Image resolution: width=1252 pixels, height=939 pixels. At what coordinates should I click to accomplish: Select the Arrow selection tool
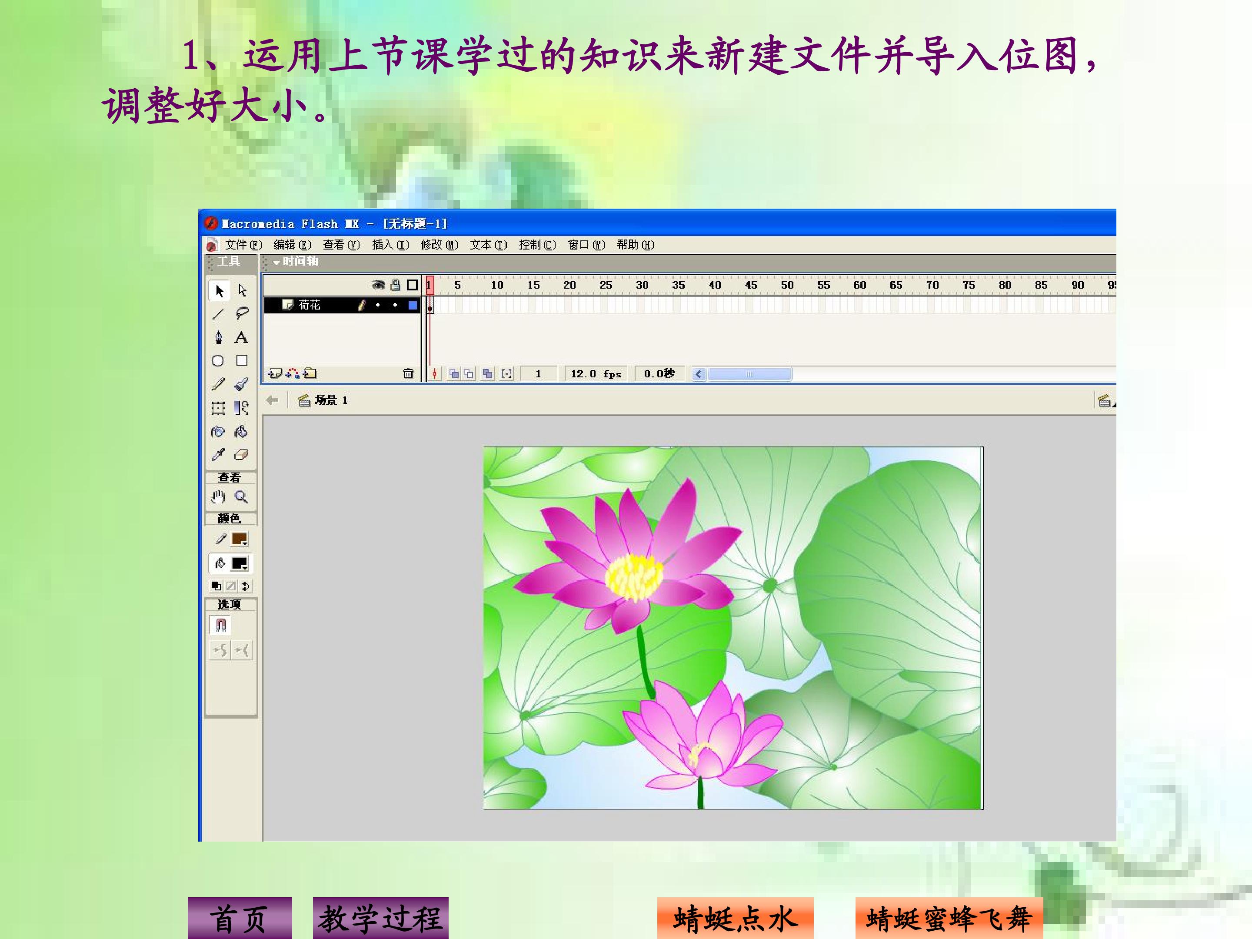tap(220, 290)
